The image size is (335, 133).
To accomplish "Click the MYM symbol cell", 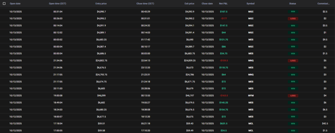I will [251, 96].
